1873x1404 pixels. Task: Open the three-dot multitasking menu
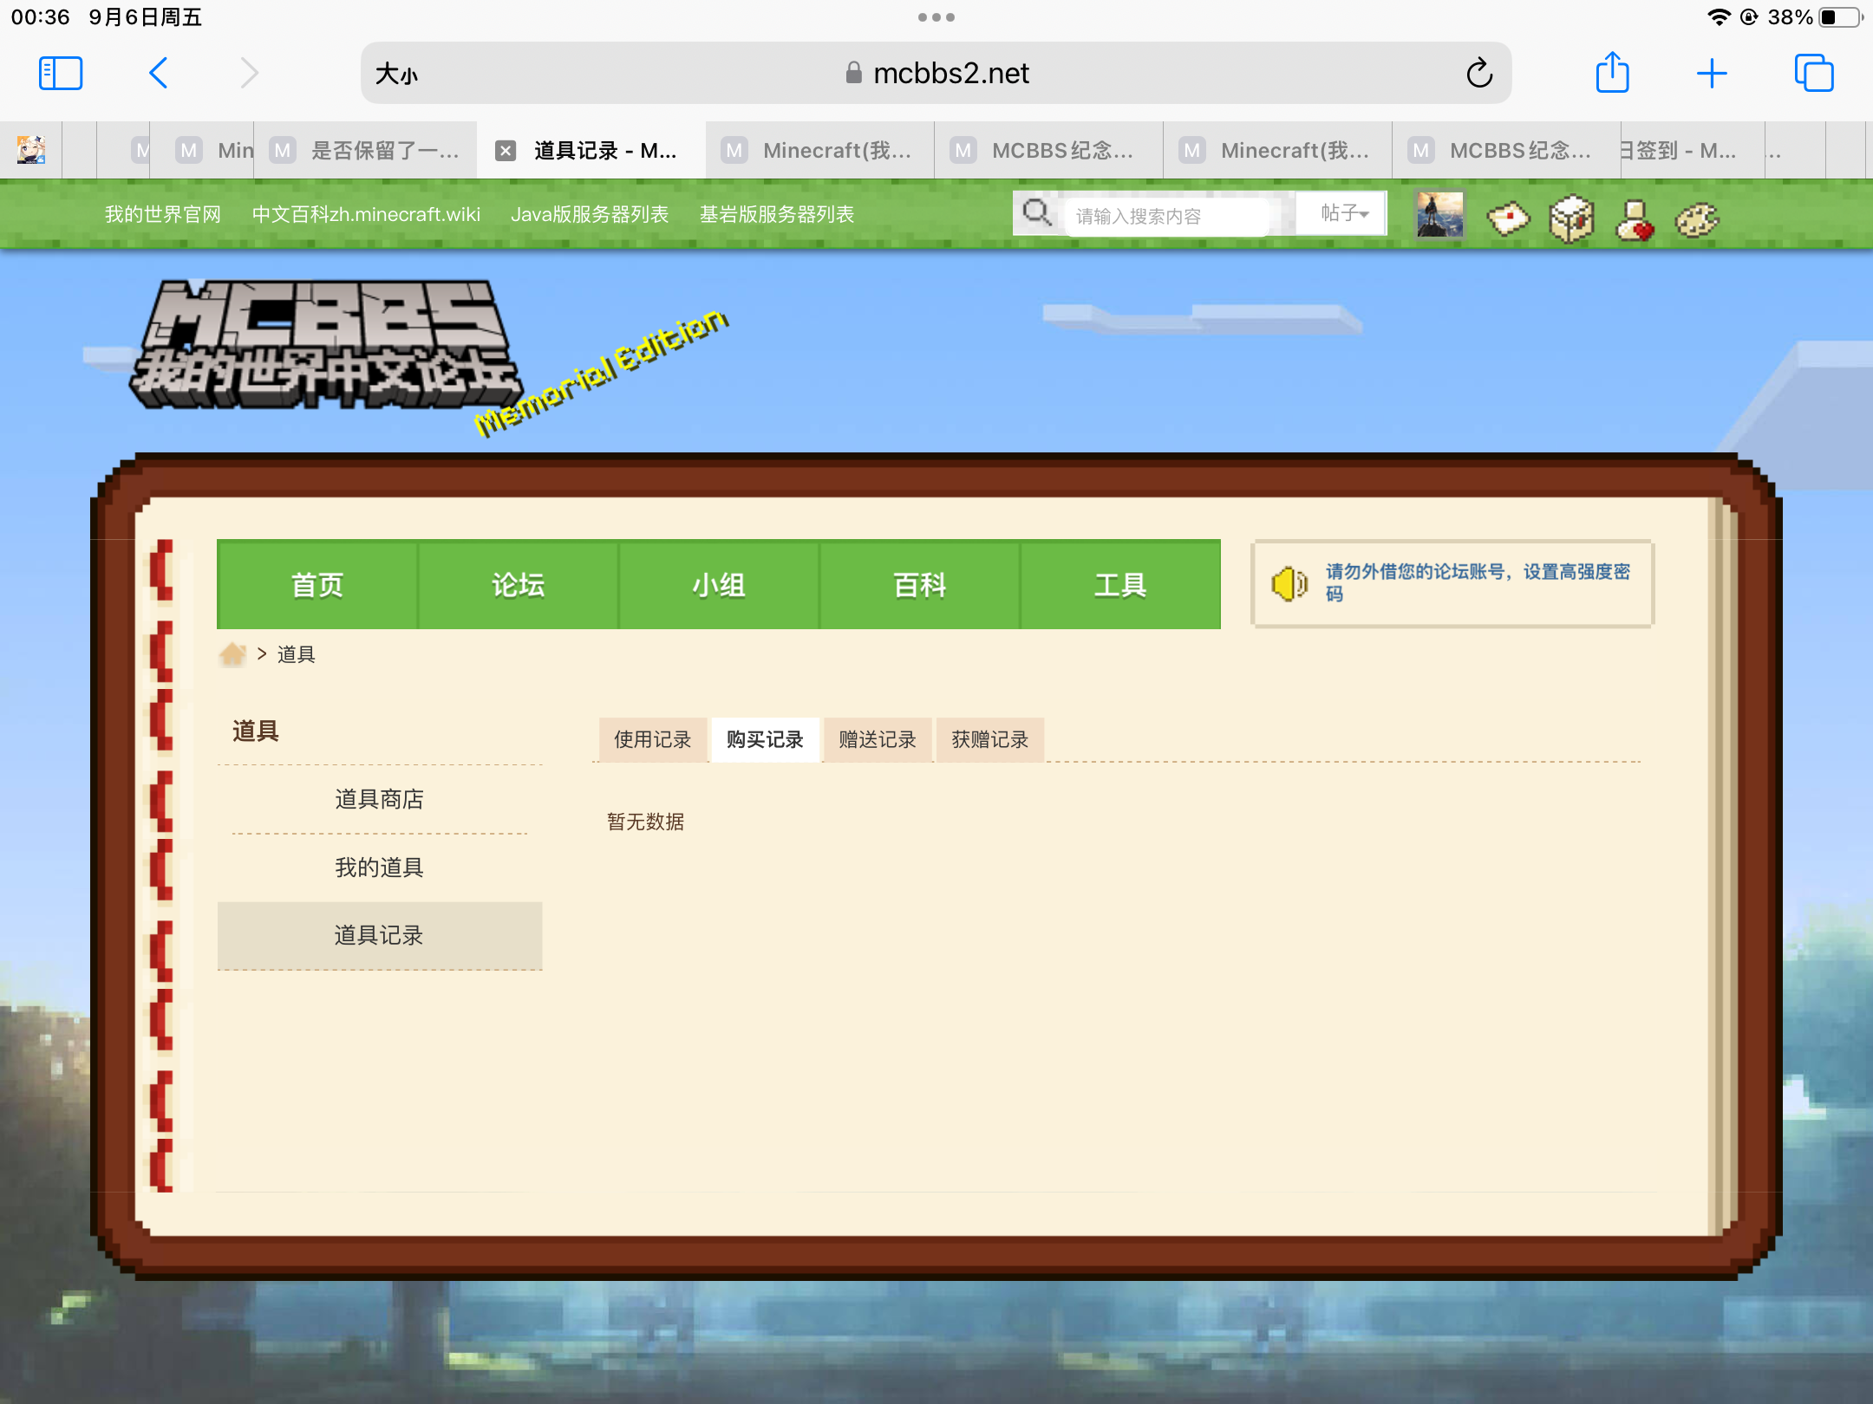coord(936,17)
